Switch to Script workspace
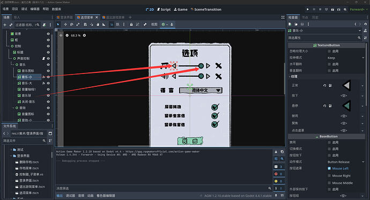 tap(164, 10)
